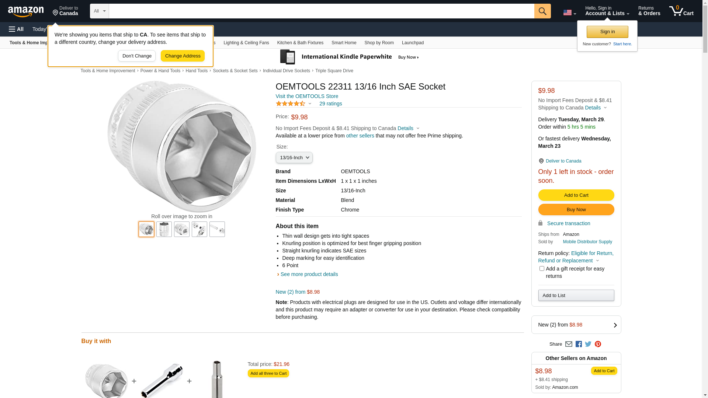
Task: Click the search input field
Action: (x=321, y=11)
